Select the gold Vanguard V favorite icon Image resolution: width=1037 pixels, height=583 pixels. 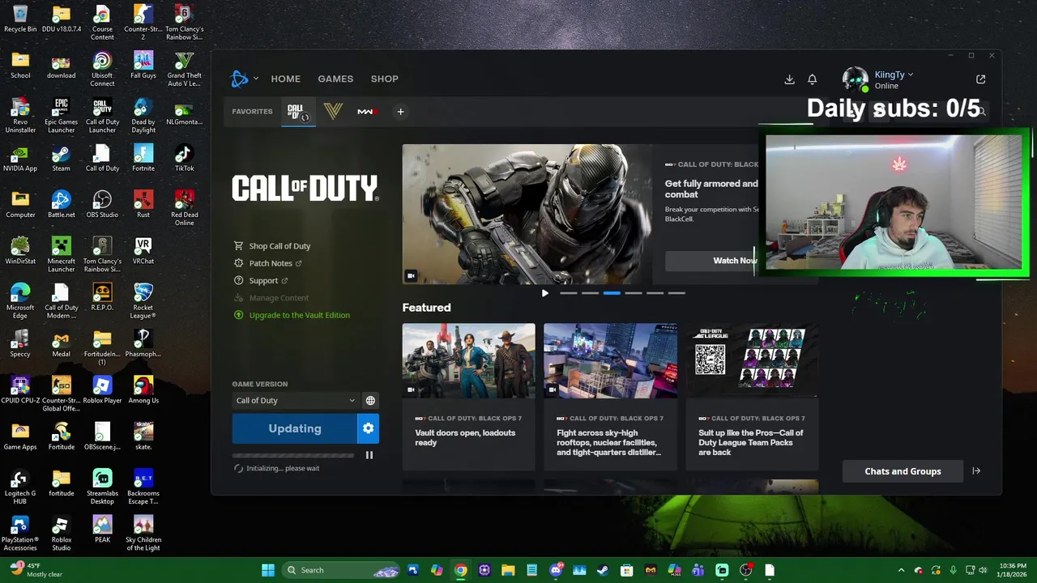click(333, 112)
